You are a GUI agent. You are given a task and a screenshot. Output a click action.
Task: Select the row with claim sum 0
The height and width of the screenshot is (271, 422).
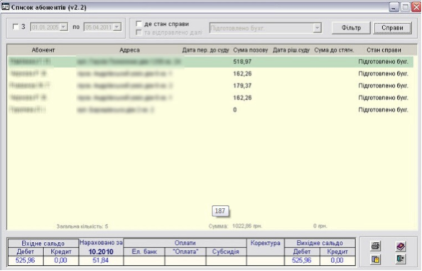(210, 110)
